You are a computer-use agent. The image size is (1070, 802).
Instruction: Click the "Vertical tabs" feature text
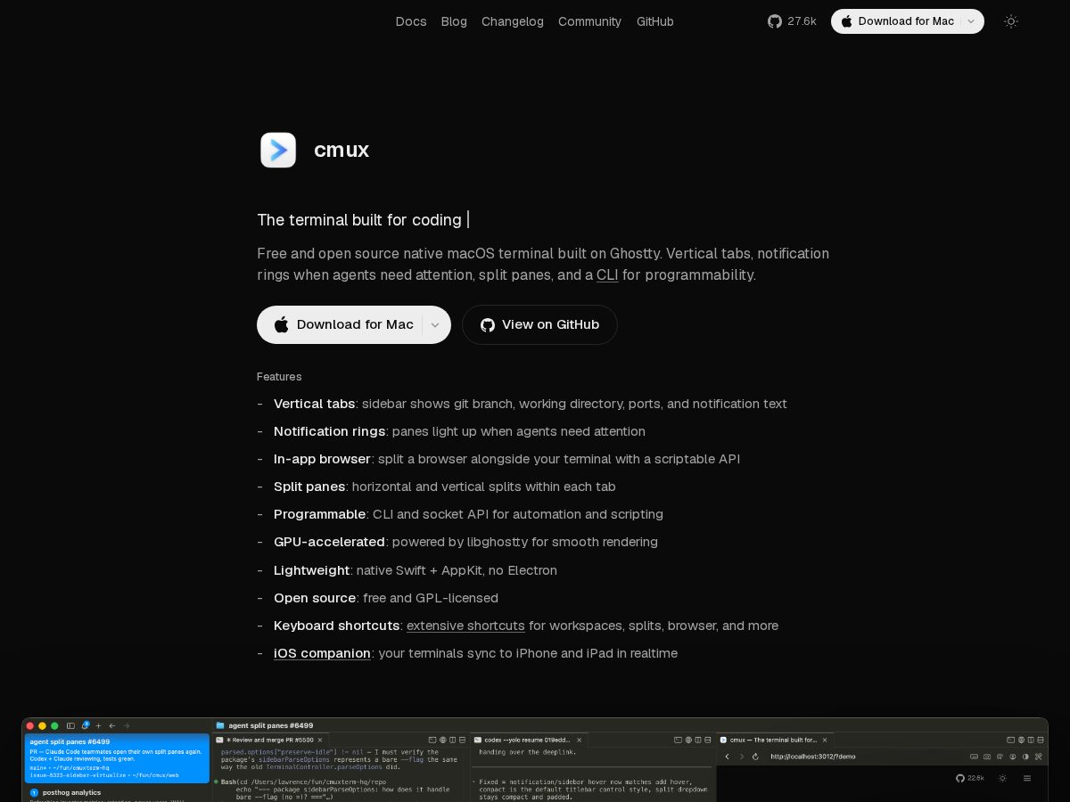point(314,404)
